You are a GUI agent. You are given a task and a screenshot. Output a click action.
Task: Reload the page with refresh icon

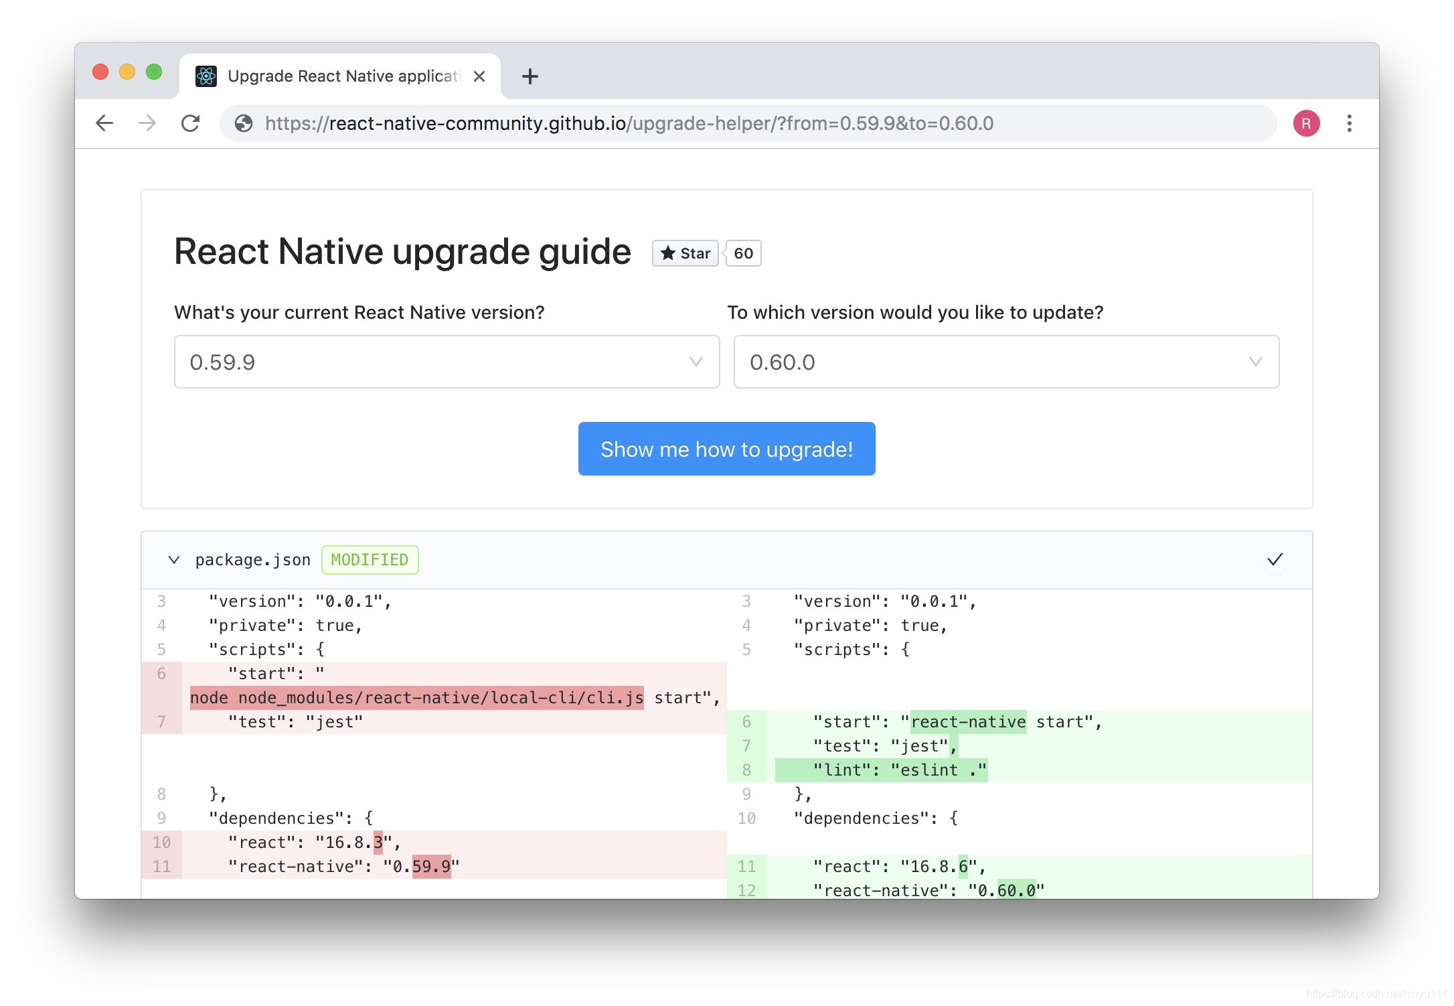click(x=191, y=123)
